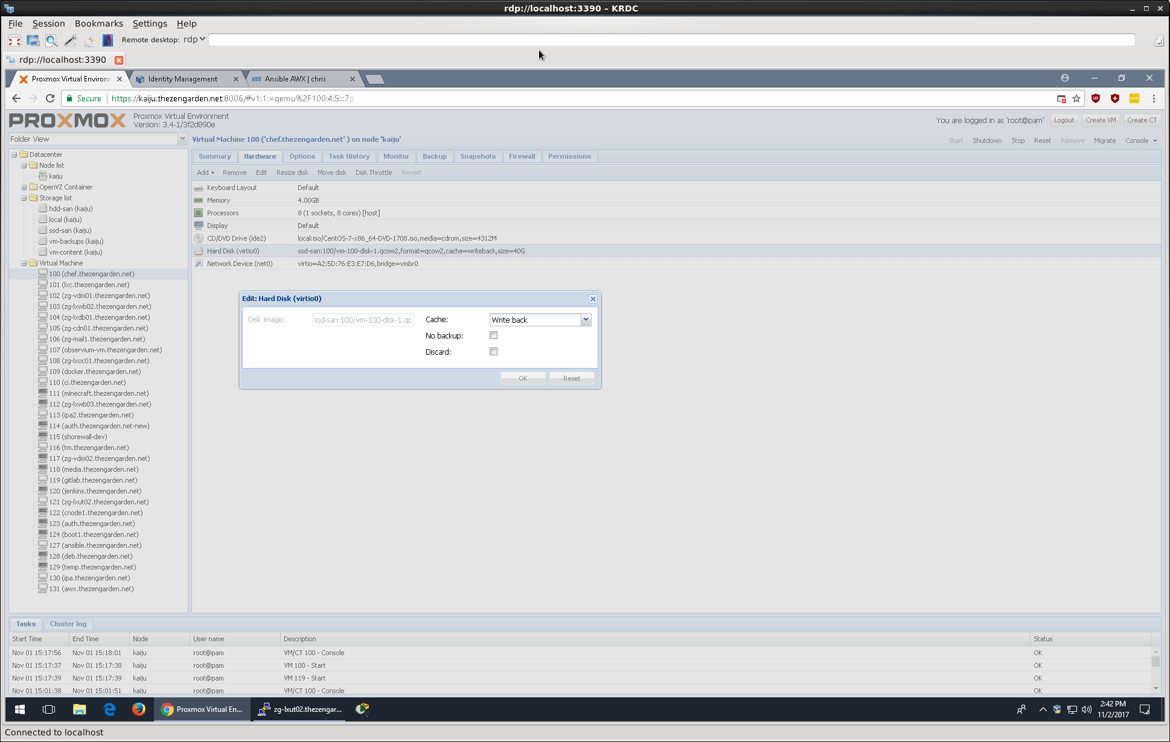Open the Add hardware dropdown
The image size is (1170, 742).
coord(205,173)
